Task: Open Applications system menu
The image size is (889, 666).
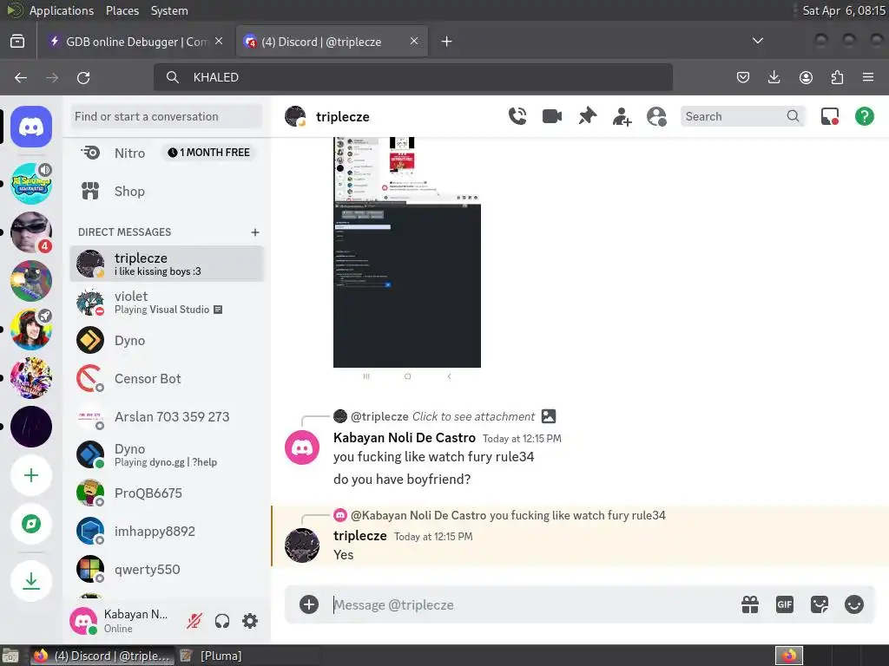Action: point(62,10)
